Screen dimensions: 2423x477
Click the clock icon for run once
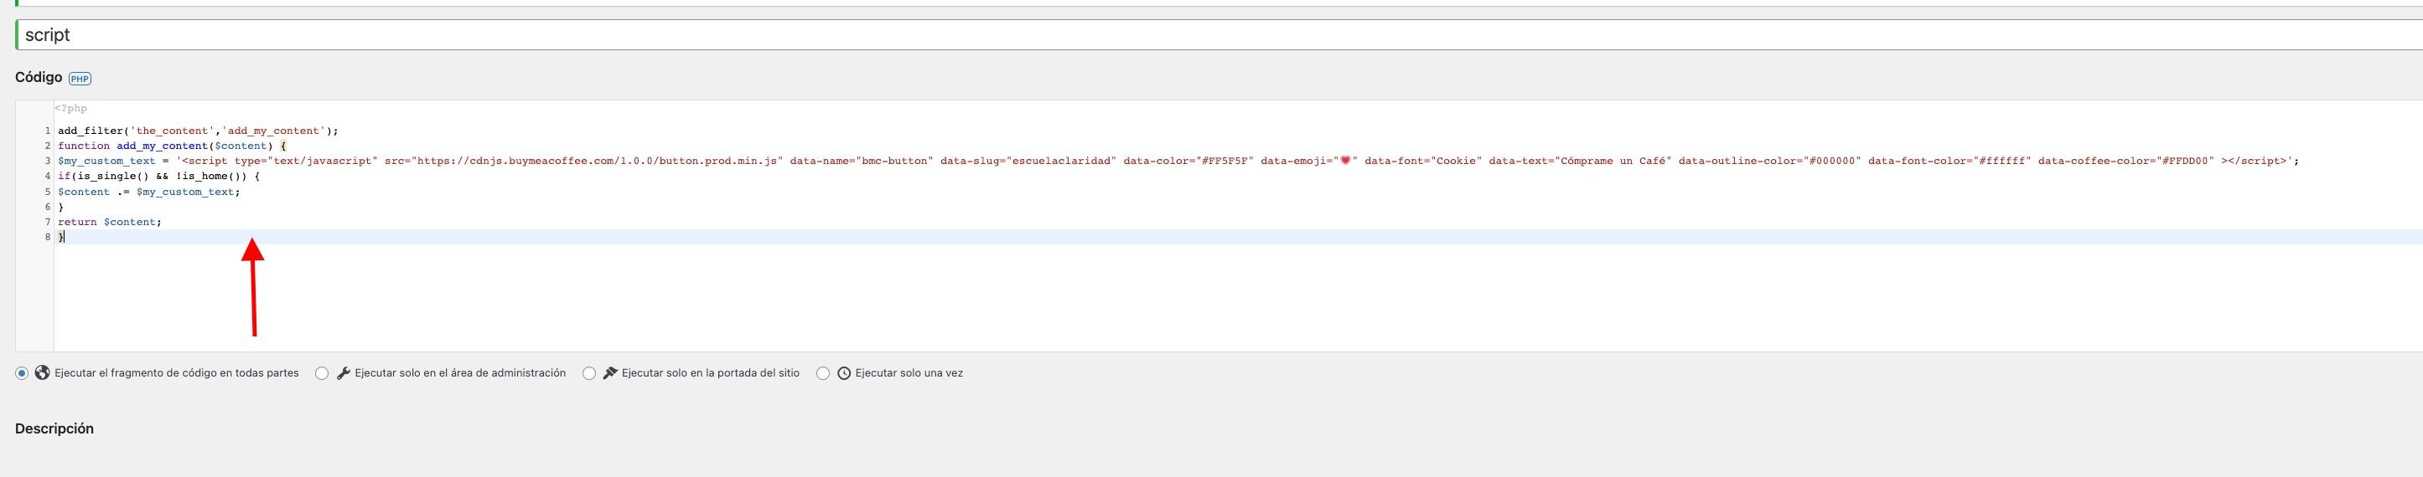click(845, 372)
